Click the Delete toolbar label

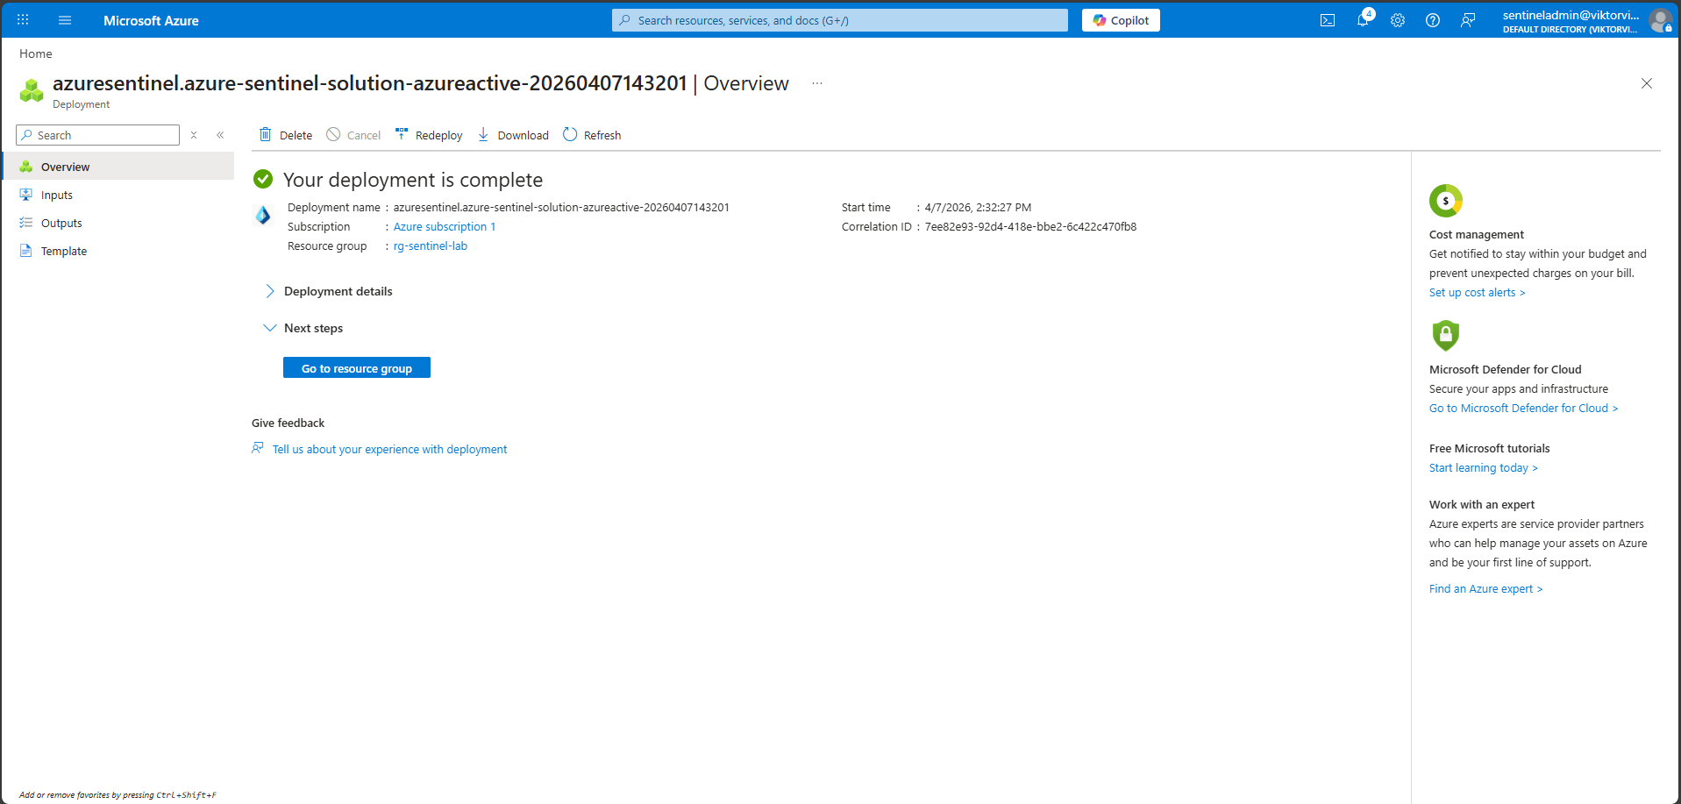(296, 135)
